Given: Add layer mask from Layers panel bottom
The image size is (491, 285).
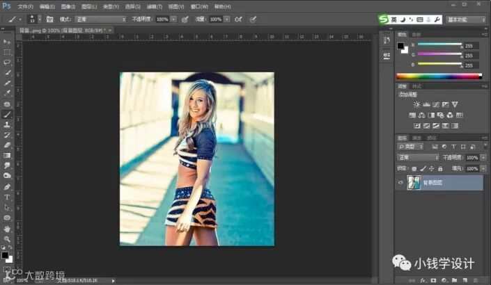Looking at the screenshot, I should click(x=433, y=280).
